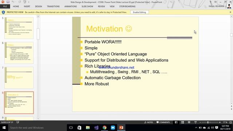Open Visual Studio from taskbar
Image resolution: width=233 pixels, height=131 pixels.
pos(96,128)
